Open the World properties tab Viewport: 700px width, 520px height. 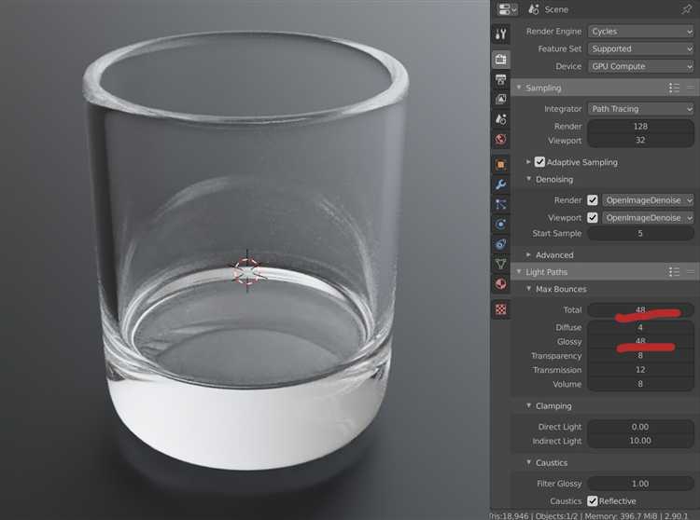click(501, 140)
